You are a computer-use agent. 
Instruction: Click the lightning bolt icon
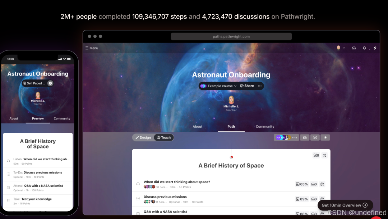[375, 48]
